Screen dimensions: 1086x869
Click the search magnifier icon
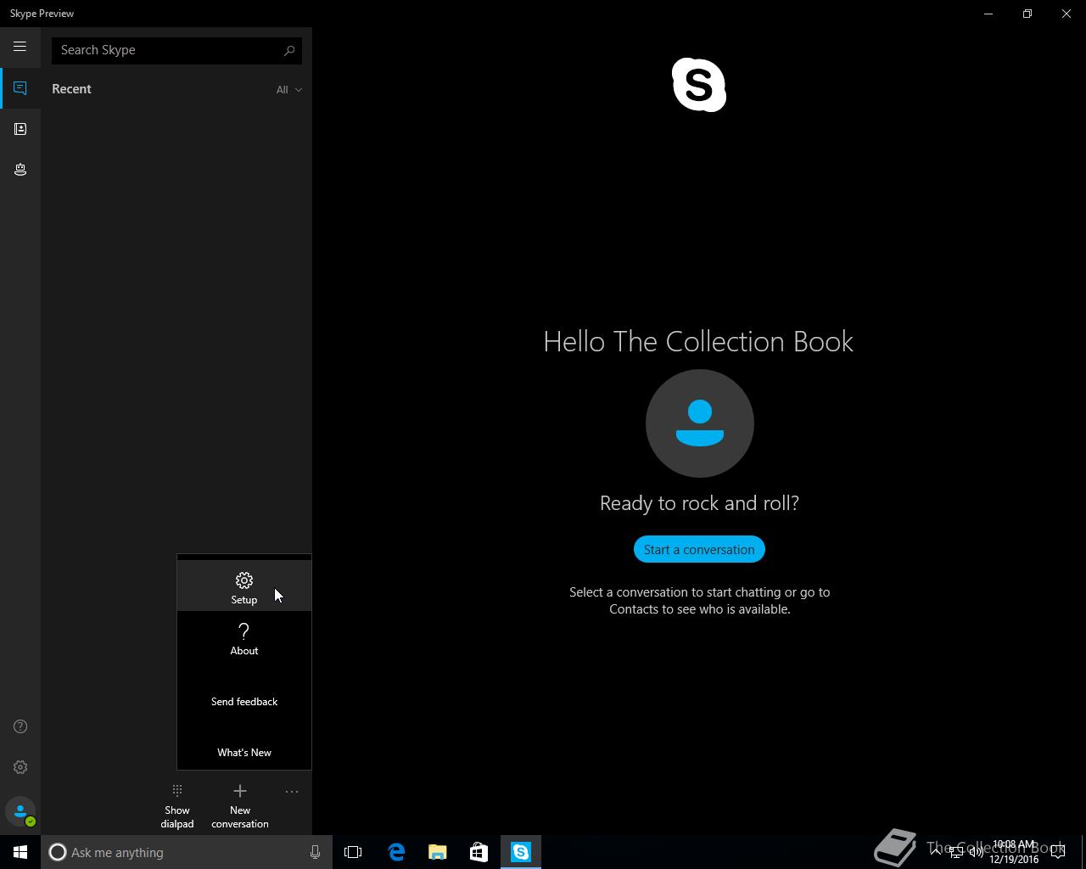click(289, 50)
